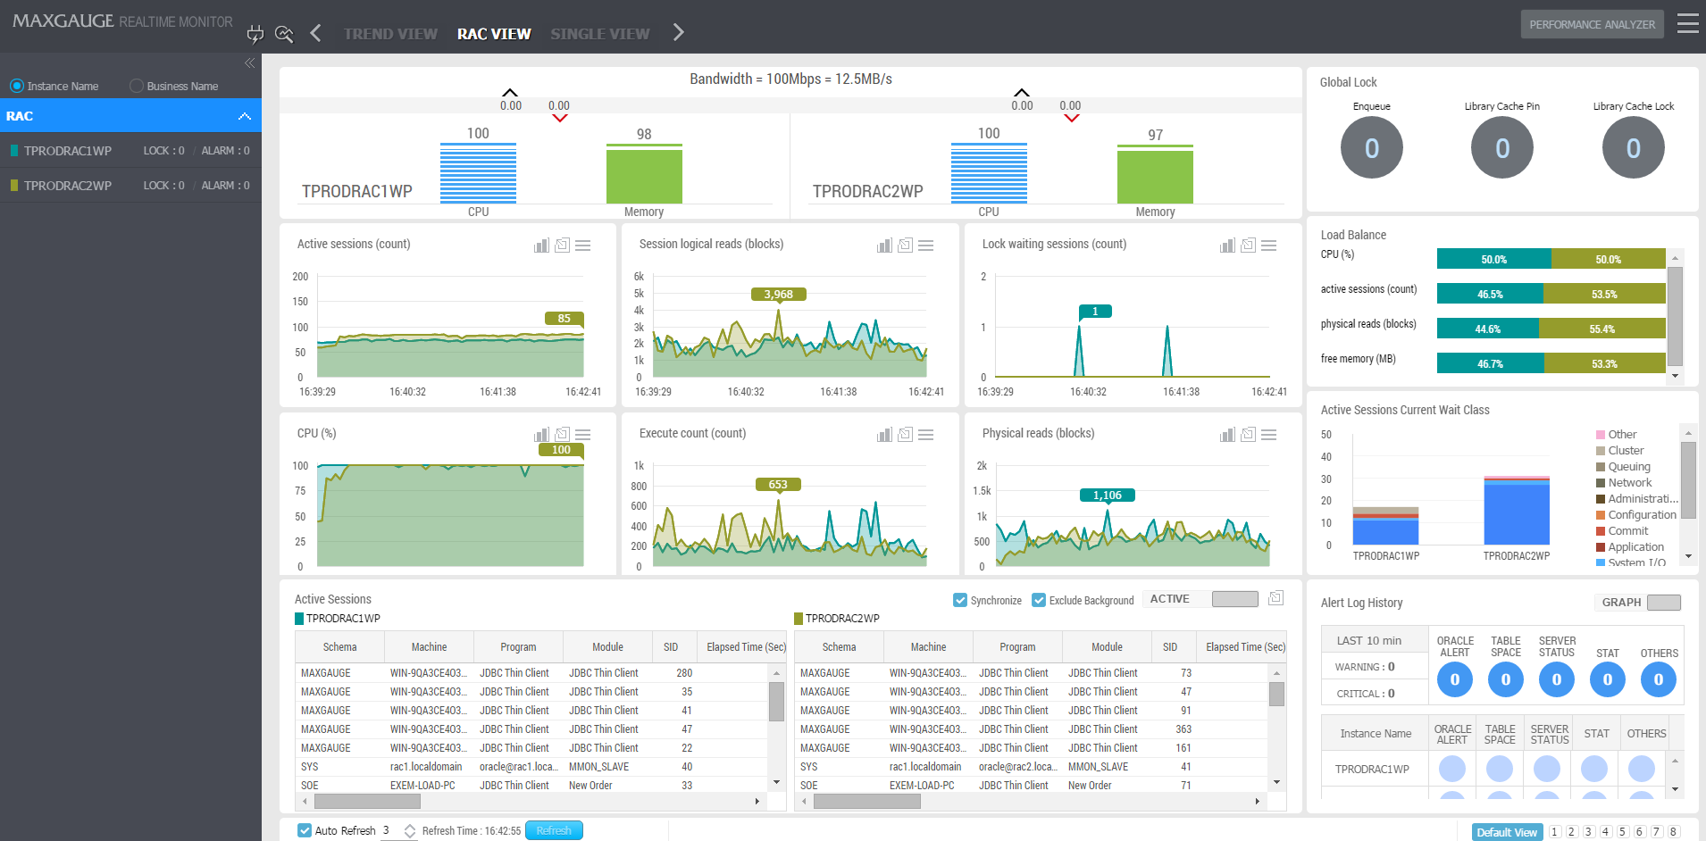Click expand icon on Active sessions (count) panel
The width and height of the screenshot is (1706, 841).
coord(562,245)
